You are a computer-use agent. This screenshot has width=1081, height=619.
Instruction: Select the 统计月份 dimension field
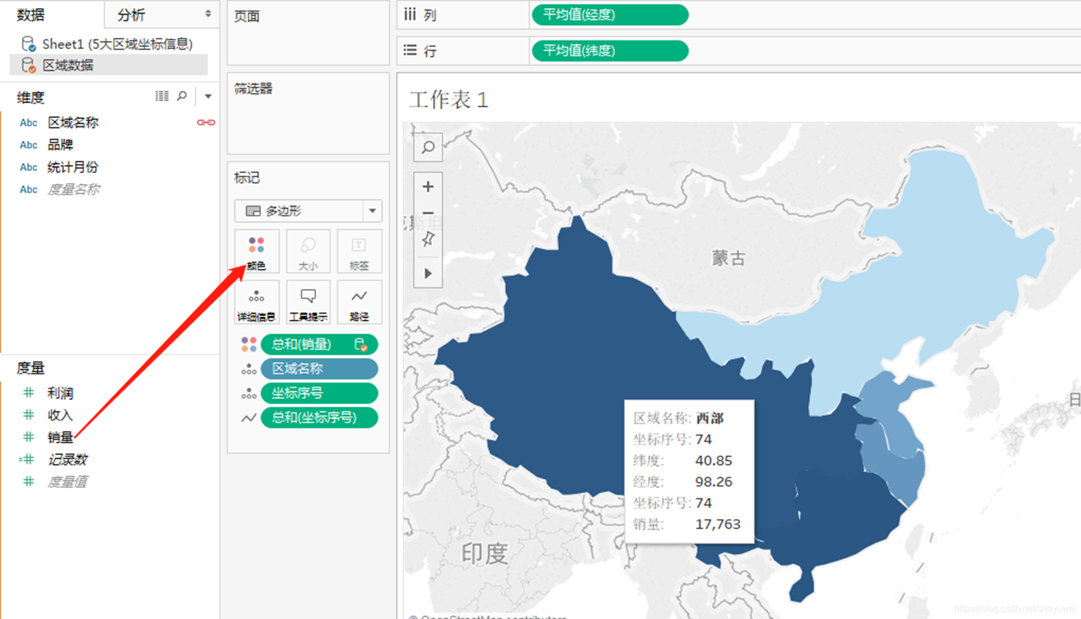pos(73,167)
